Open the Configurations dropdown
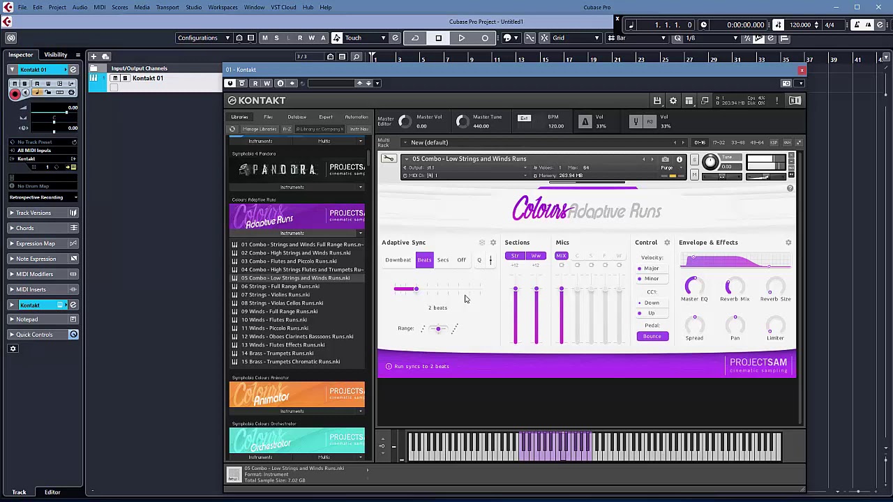This screenshot has width=893, height=502. point(203,38)
